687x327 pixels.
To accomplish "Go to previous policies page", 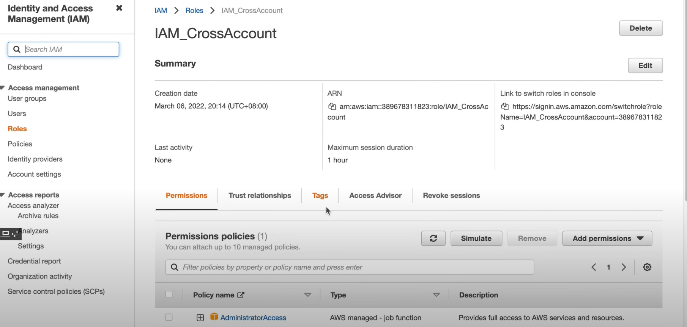I will (594, 267).
